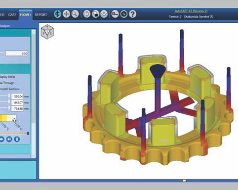The height and width of the screenshot is (190, 238).
Task: Click the 1570 °C temperature label
Action: point(18,126)
